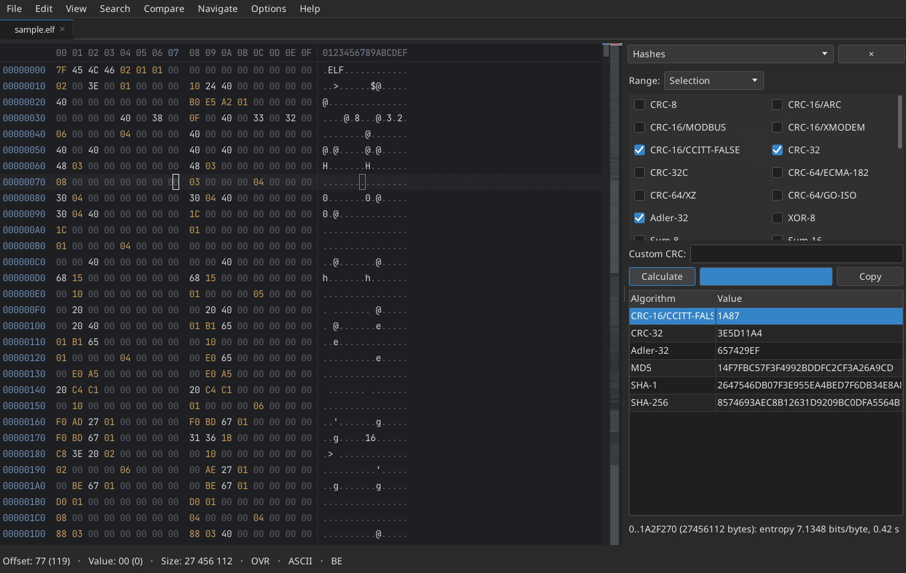Focus the Custom CRC input field

pos(797,254)
